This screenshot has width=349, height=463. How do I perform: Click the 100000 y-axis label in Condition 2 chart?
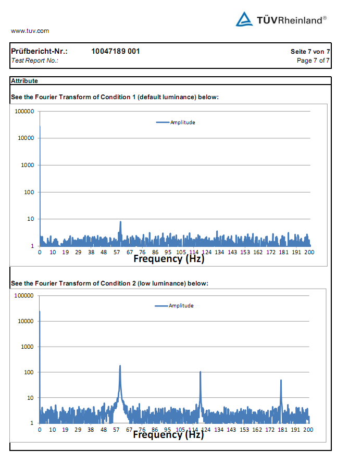tap(24, 295)
